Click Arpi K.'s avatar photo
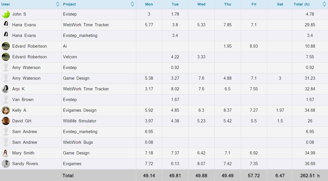The width and height of the screenshot is (328, 181). pos(5,89)
